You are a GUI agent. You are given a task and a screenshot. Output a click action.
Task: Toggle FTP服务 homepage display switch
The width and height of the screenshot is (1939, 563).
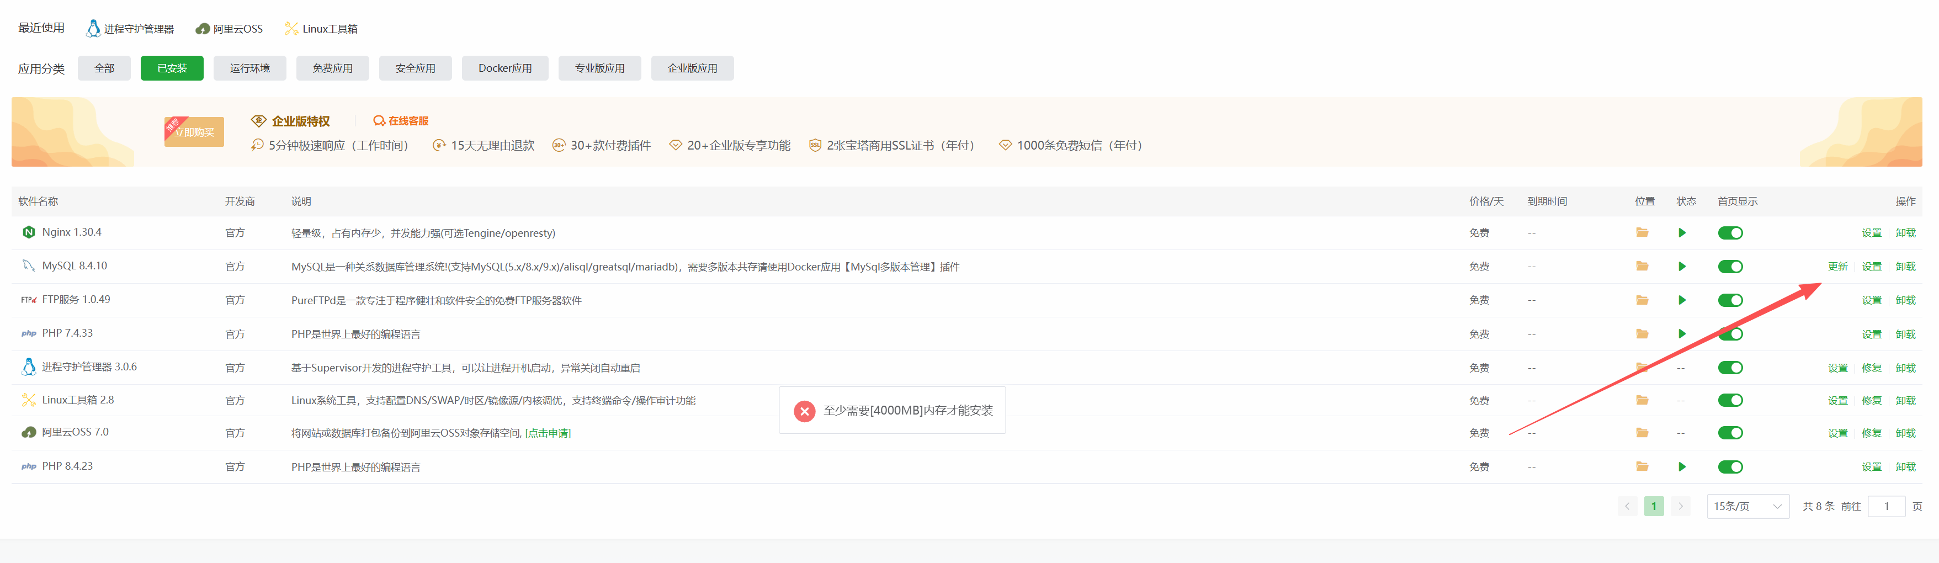[x=1730, y=300]
